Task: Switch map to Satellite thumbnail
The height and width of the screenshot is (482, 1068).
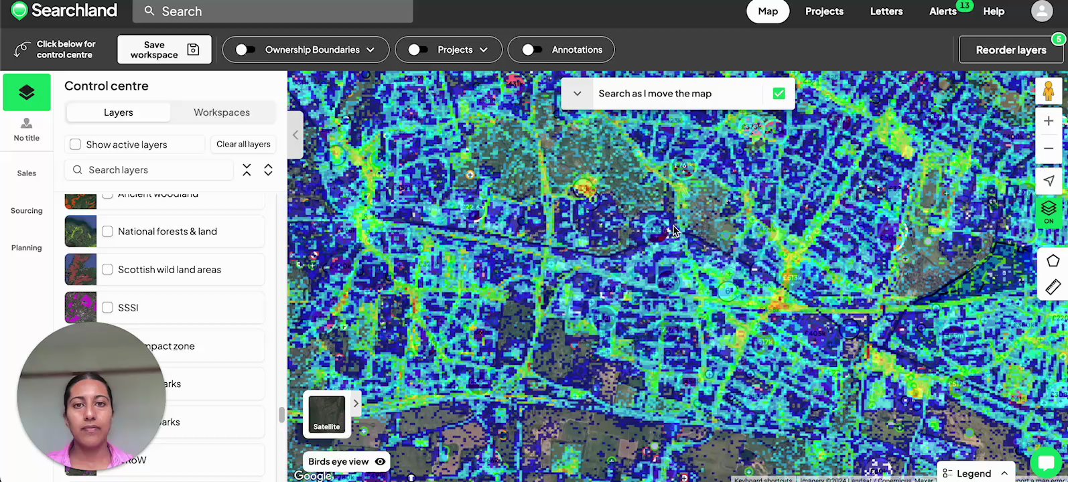Action: point(326,414)
